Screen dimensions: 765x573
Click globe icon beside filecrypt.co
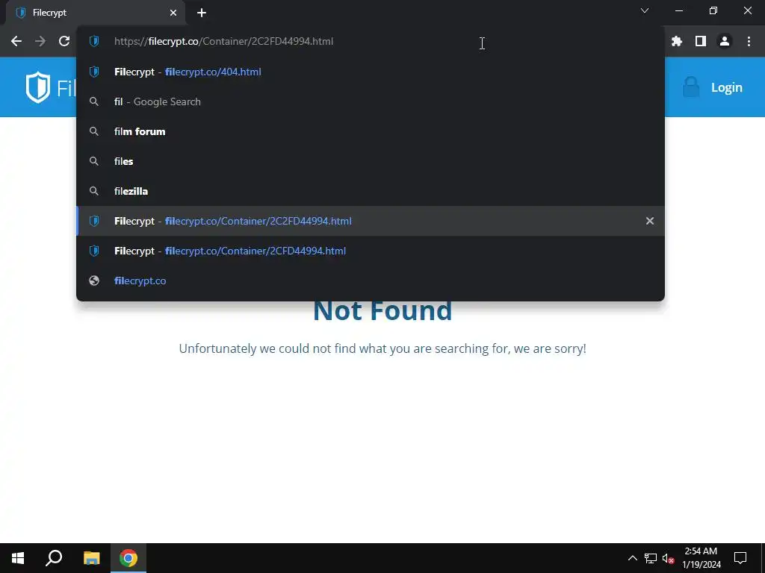(94, 281)
